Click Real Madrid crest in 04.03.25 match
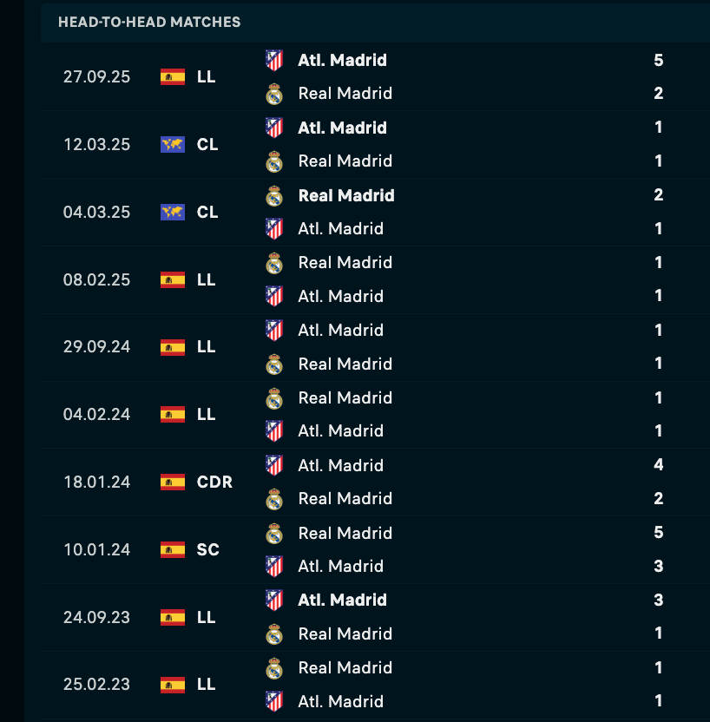 coord(274,195)
